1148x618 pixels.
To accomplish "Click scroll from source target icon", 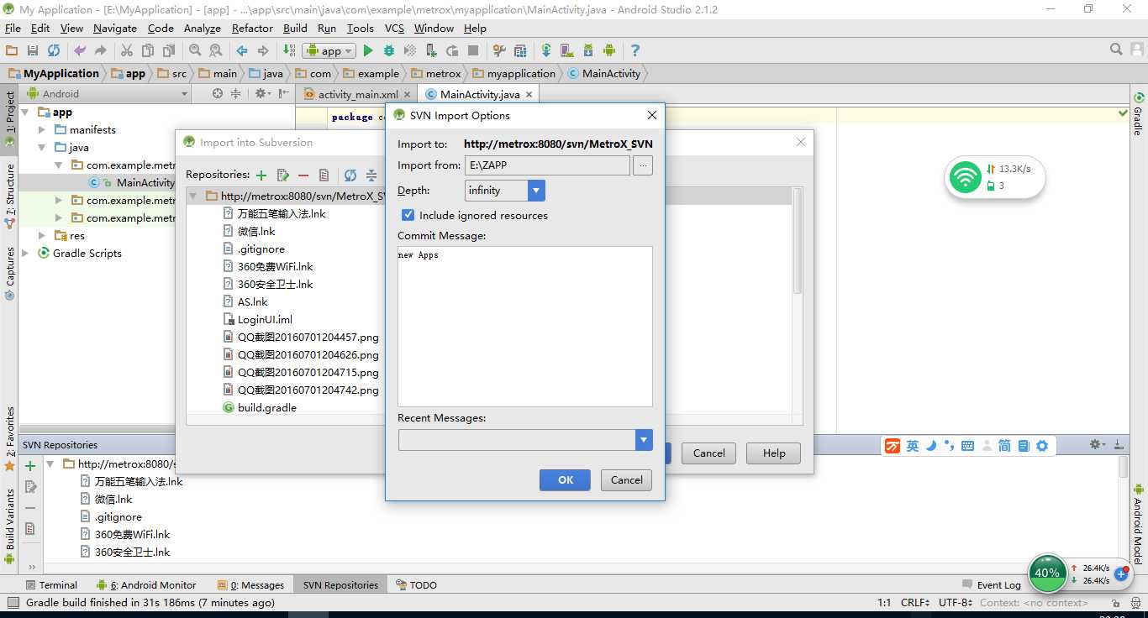I will [x=218, y=93].
